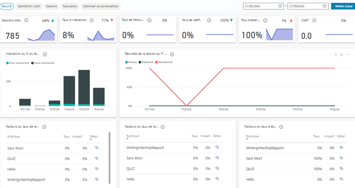Click the left table vertical scrollbar

point(110,158)
